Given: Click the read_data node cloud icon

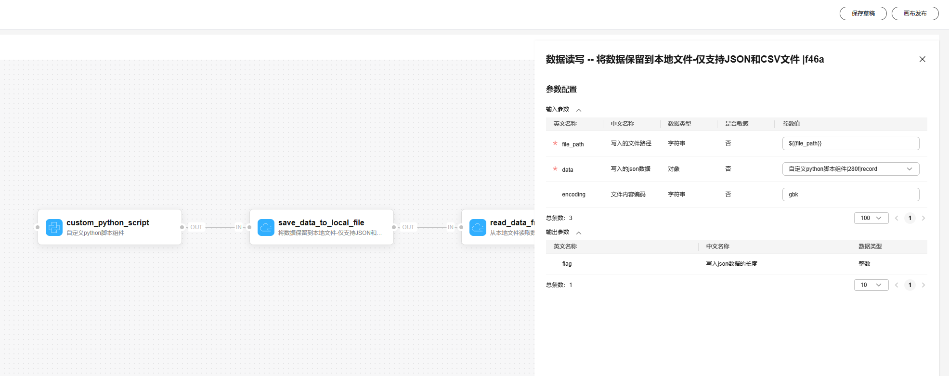Looking at the screenshot, I should point(478,227).
